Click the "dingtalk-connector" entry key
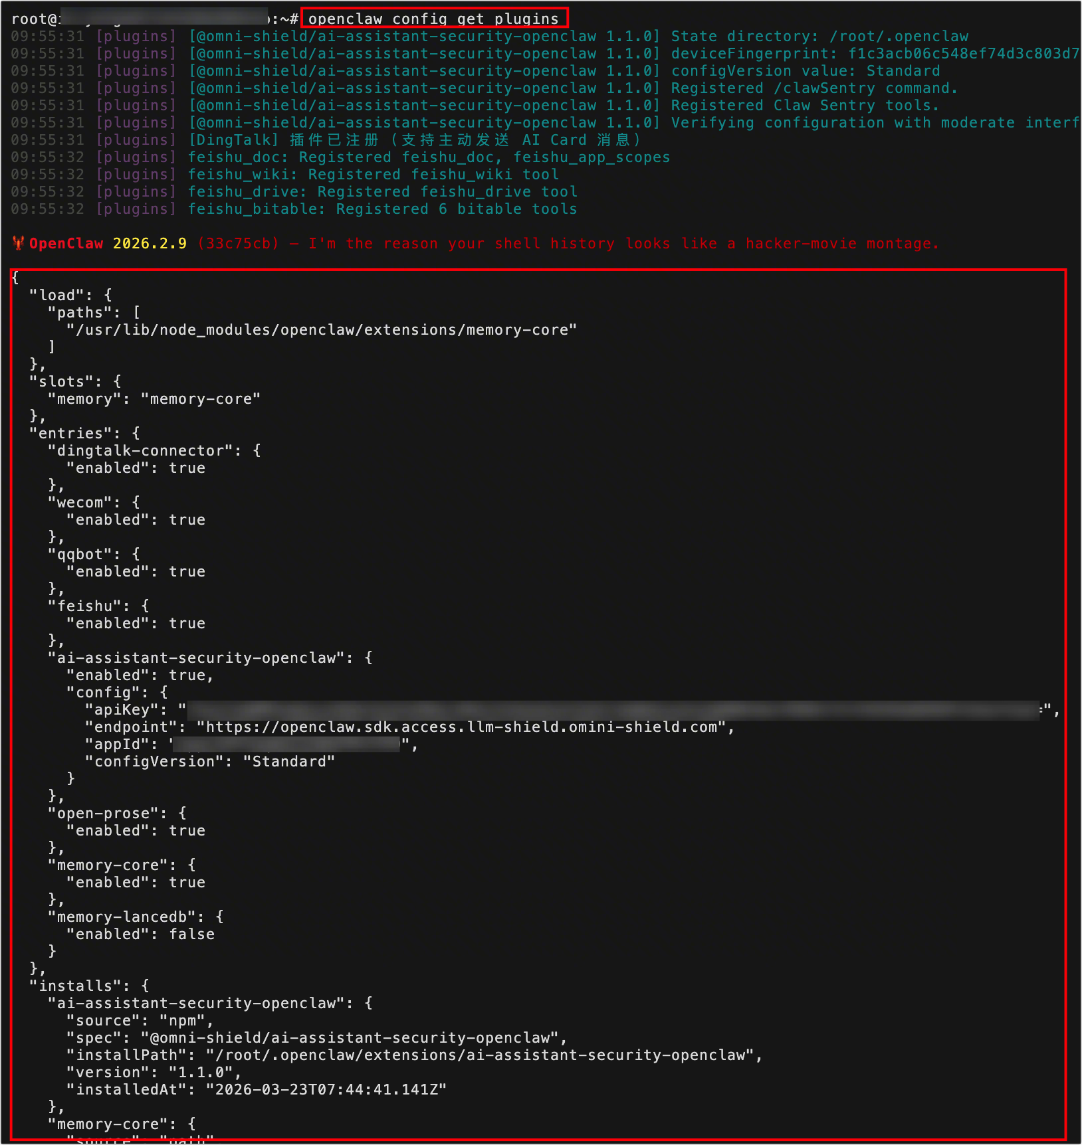The image size is (1082, 1145). [x=145, y=451]
